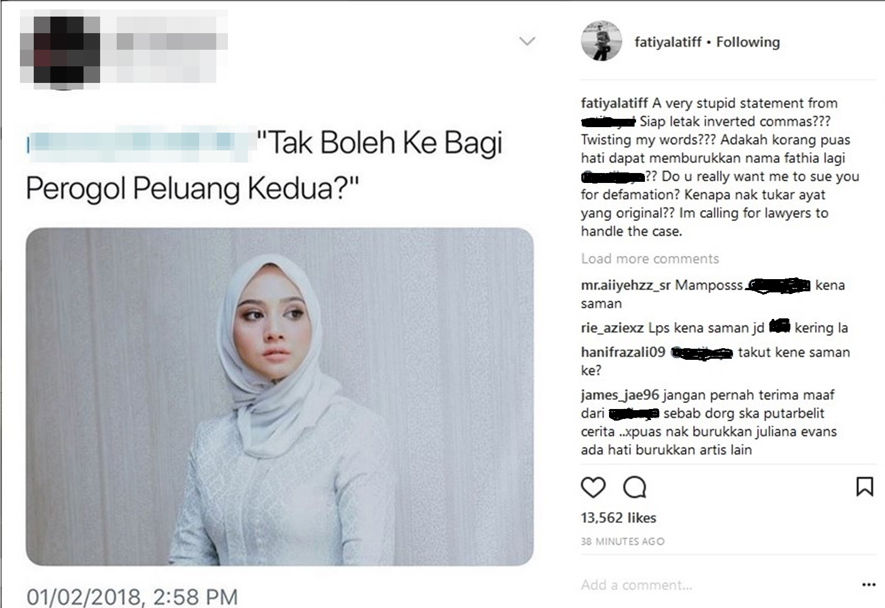View profile of commenter mr.aiiyehzz_sr
This screenshot has width=885, height=608.
[x=626, y=285]
